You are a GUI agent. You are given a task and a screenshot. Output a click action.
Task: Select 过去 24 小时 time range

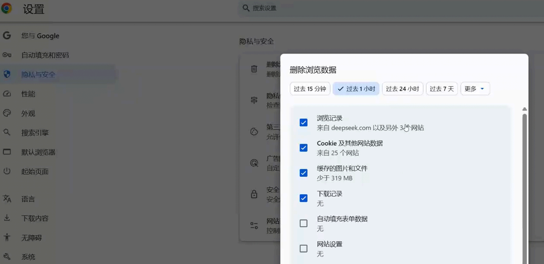click(x=402, y=89)
